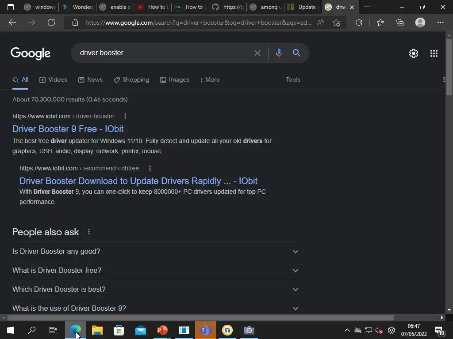This screenshot has width=453, height=339.
Task: Open the More search filters dropdown
Action: click(210, 80)
